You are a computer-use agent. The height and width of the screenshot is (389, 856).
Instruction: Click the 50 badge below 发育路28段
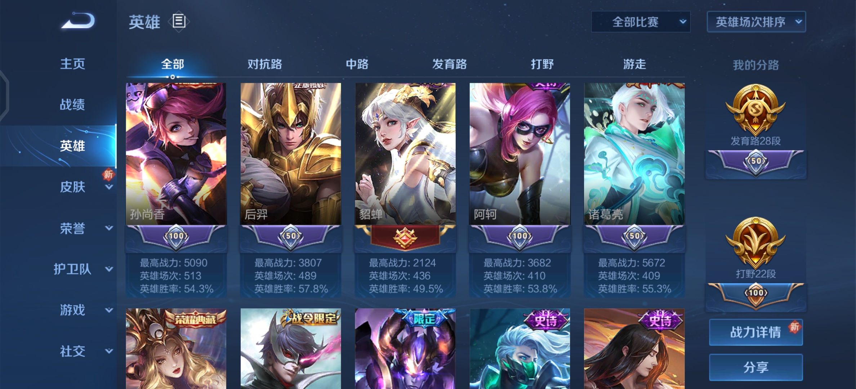[x=755, y=162]
